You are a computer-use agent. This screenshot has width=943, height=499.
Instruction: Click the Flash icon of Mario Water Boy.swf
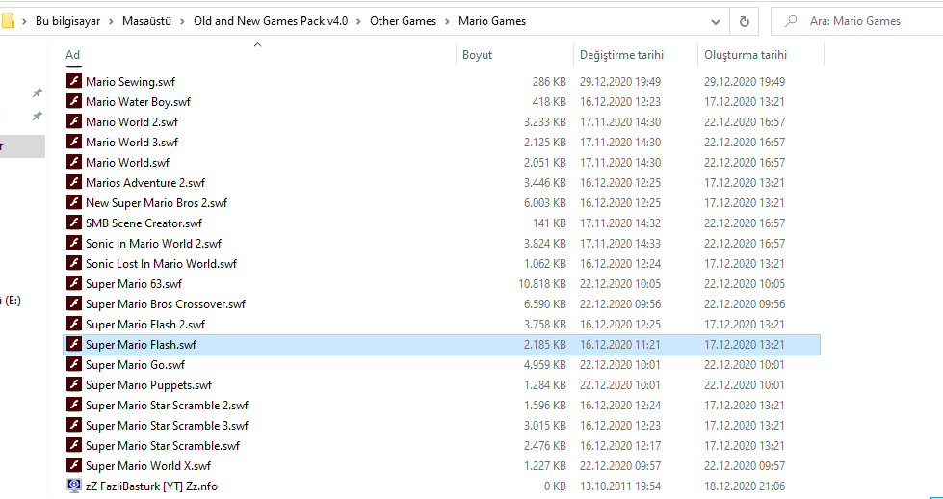tap(74, 101)
